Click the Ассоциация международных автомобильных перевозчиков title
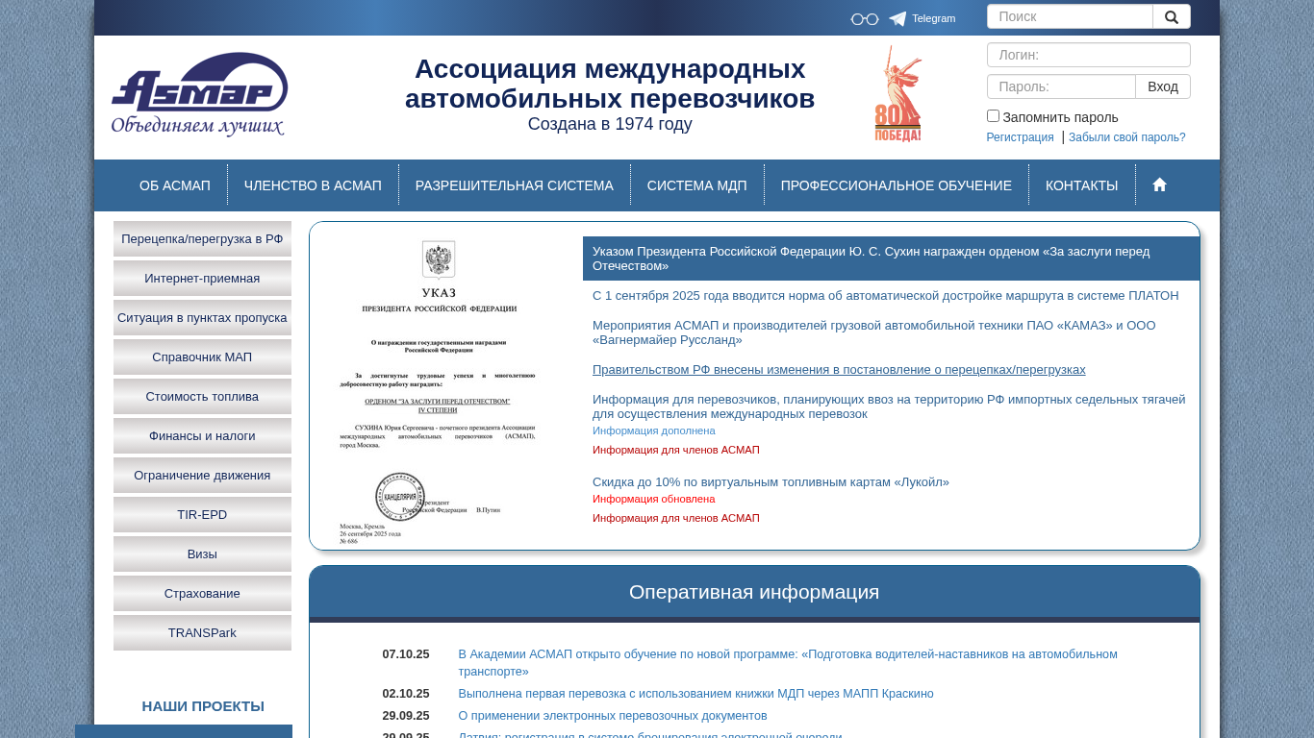 coord(610,84)
